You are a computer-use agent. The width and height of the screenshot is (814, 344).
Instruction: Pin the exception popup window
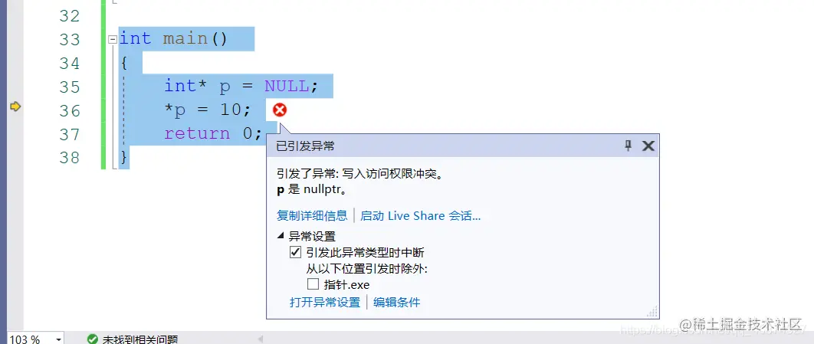629,146
